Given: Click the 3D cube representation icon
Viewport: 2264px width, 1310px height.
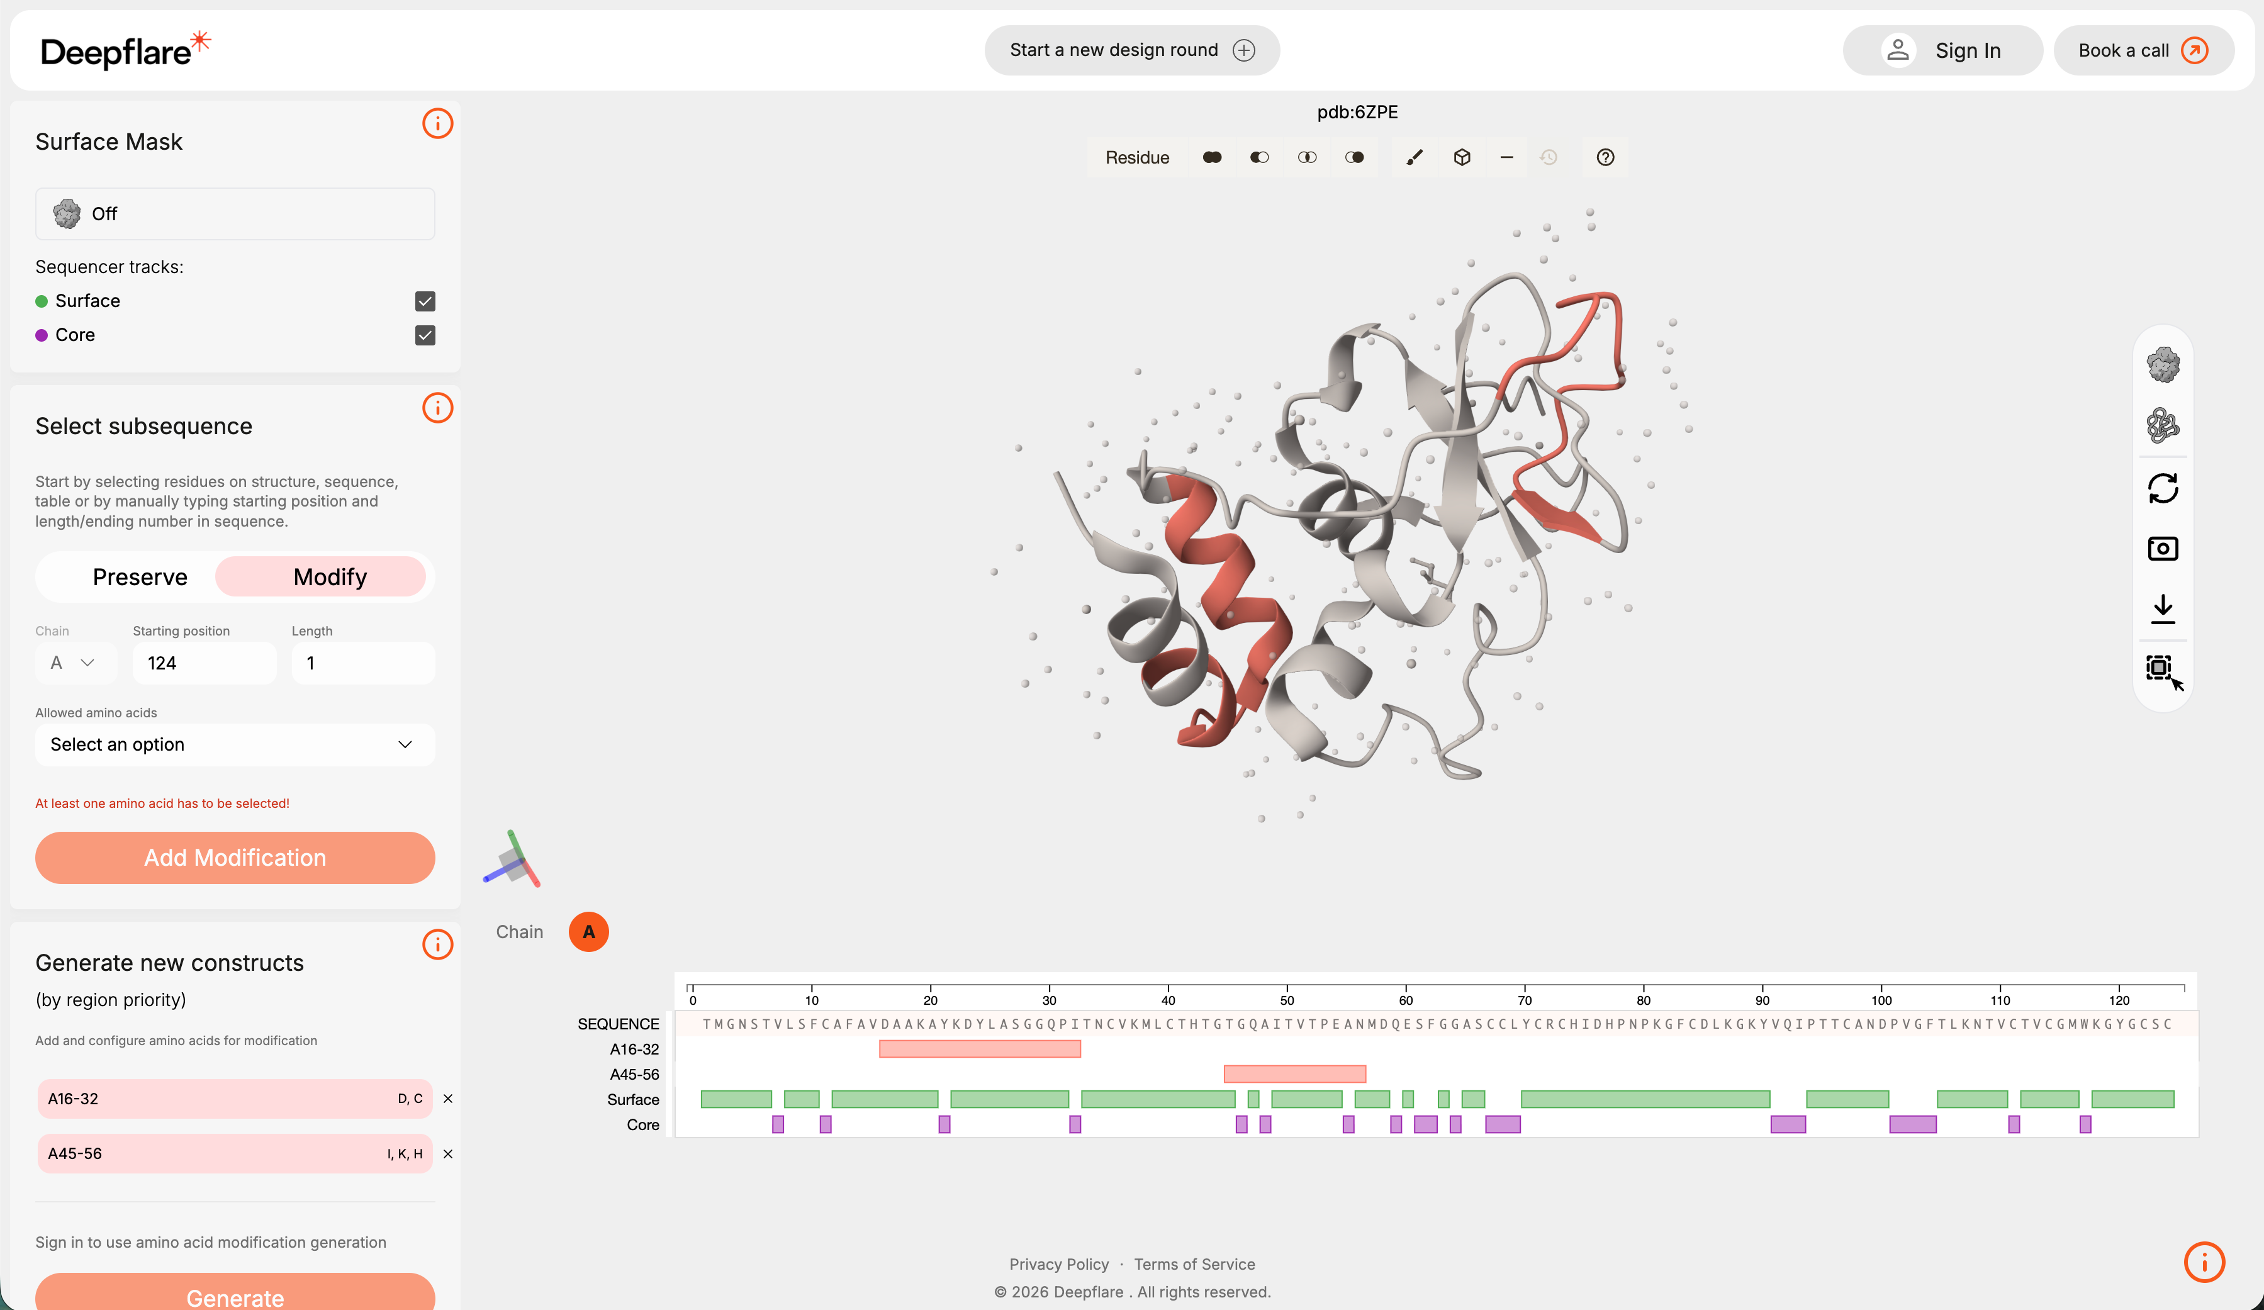Looking at the screenshot, I should (x=1462, y=157).
